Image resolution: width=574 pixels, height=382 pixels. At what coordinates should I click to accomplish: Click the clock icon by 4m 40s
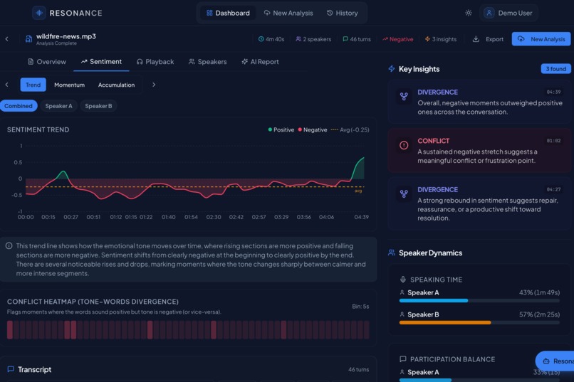click(261, 39)
